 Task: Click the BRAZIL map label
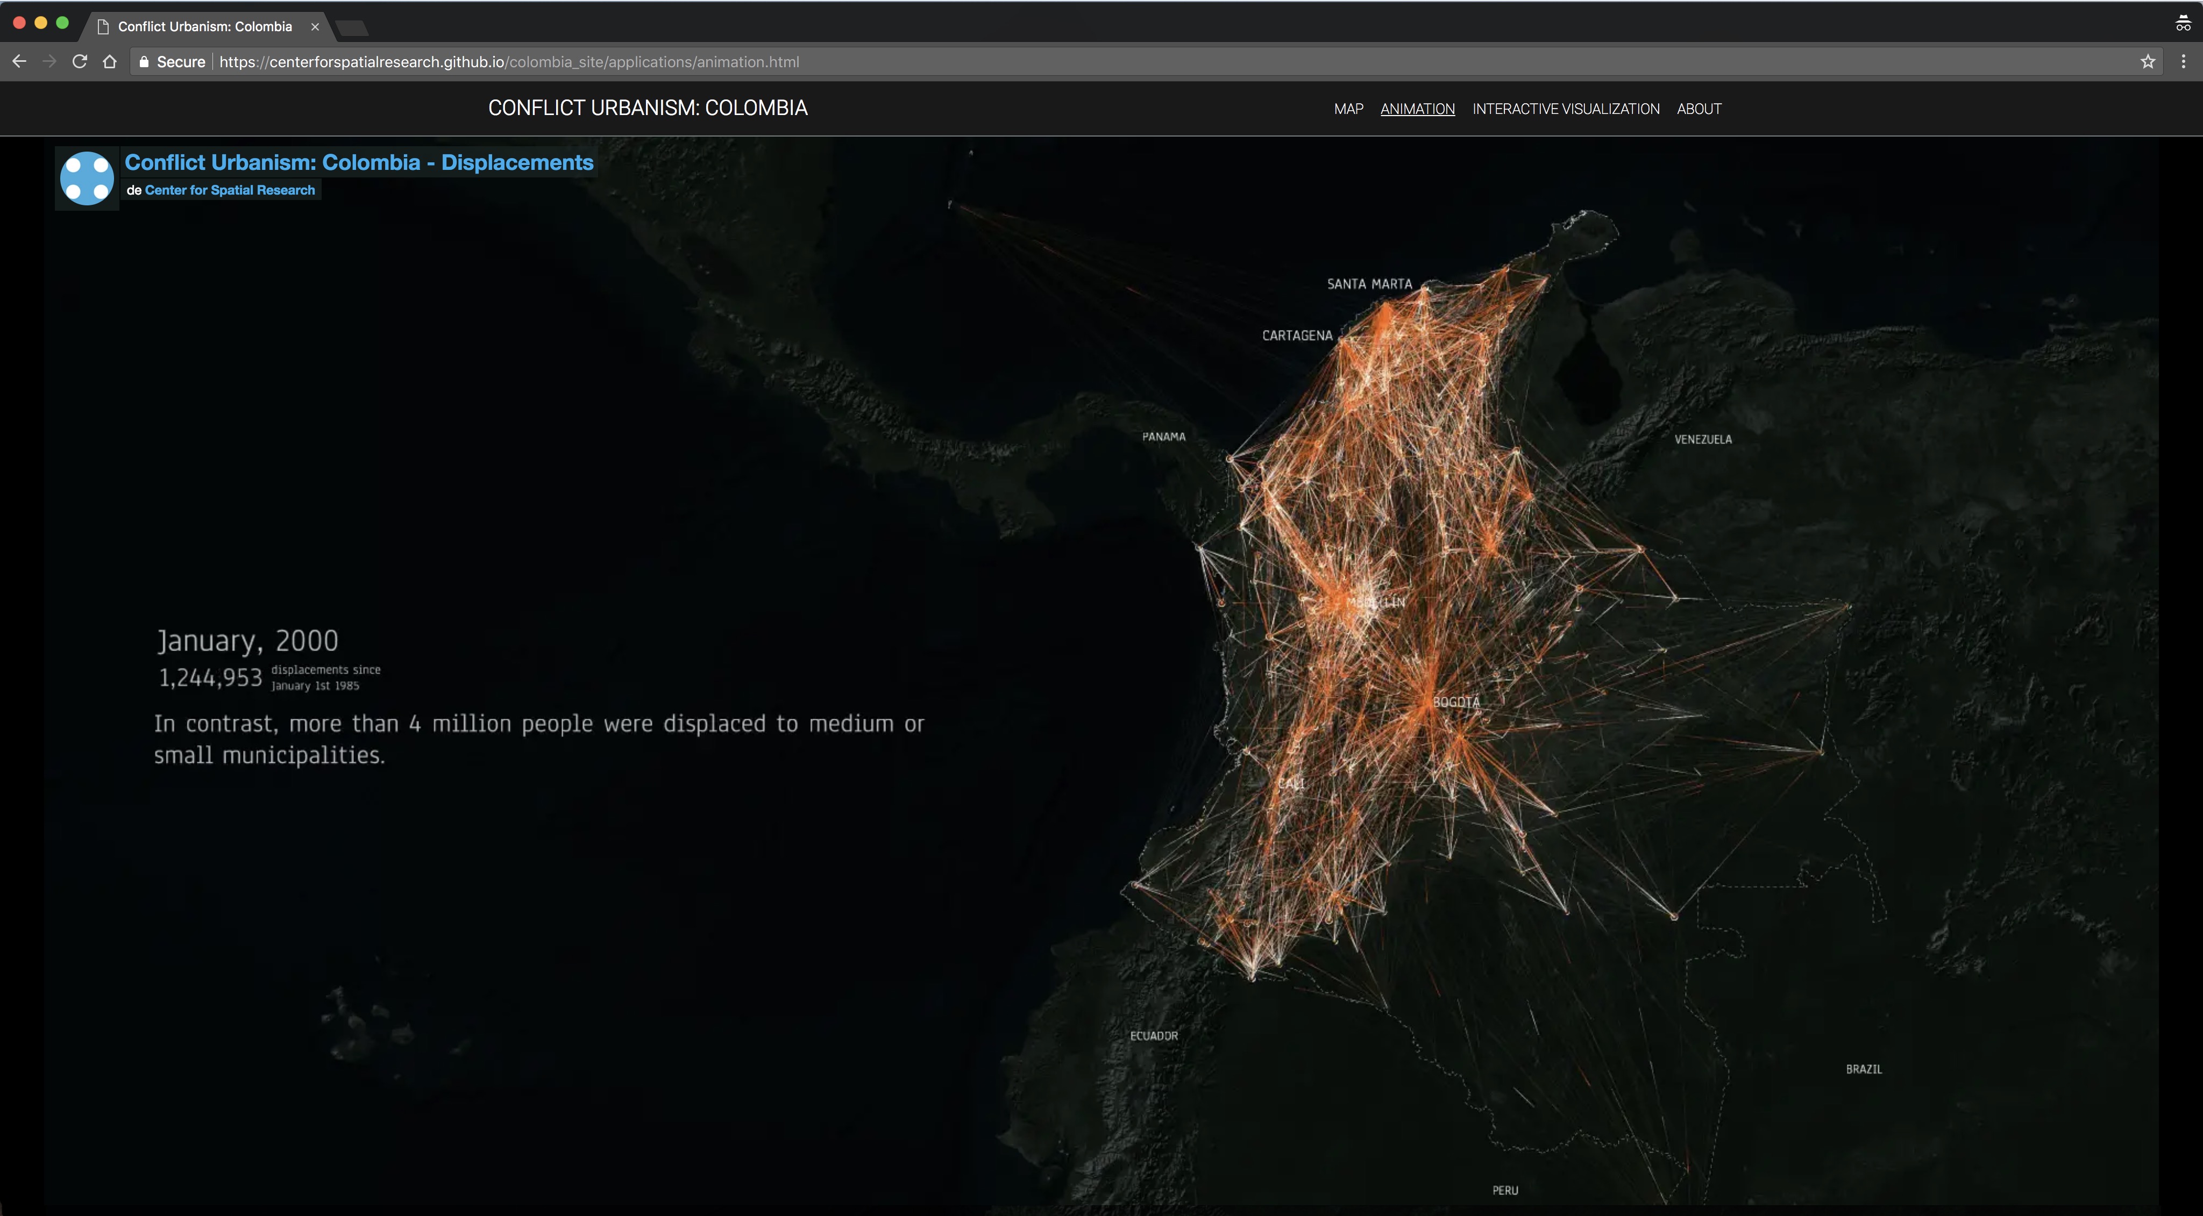click(x=1864, y=1069)
